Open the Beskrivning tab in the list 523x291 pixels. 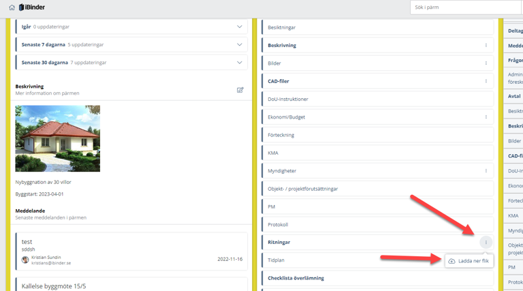point(377,46)
